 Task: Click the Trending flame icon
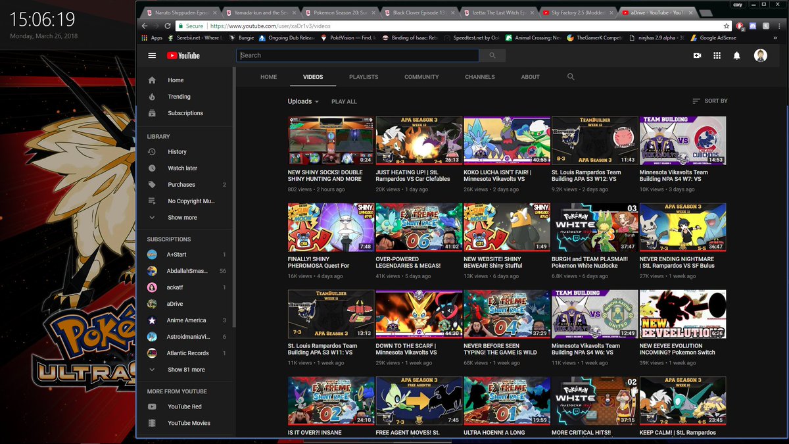(x=153, y=97)
